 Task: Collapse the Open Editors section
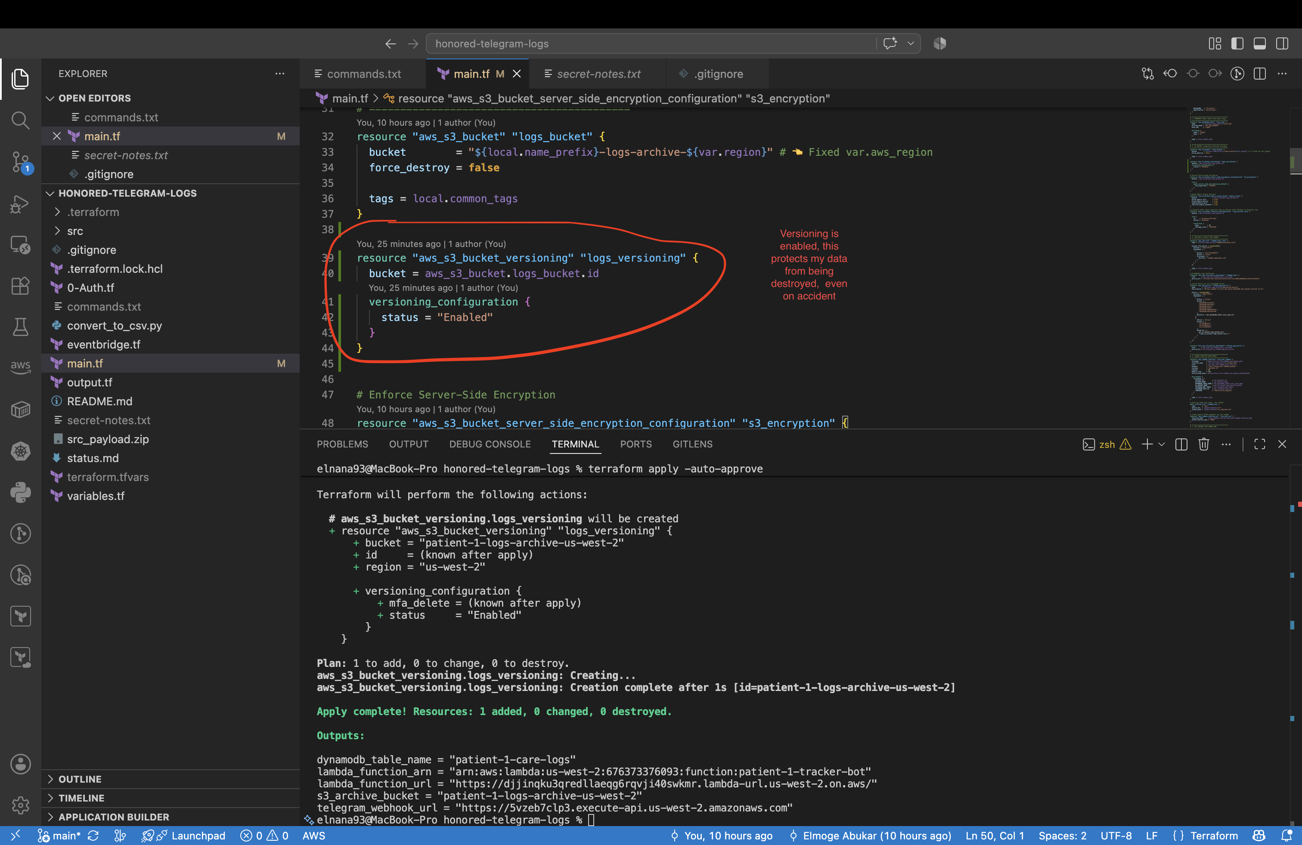[x=170, y=98]
